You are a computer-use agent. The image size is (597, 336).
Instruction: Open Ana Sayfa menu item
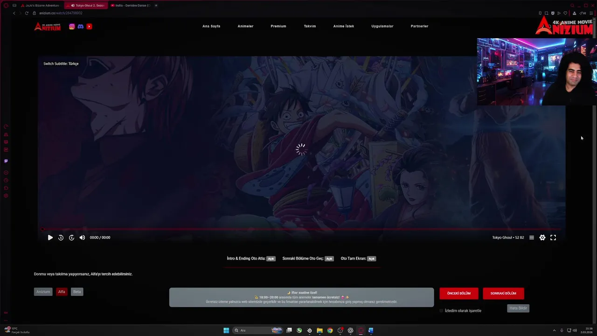click(211, 26)
